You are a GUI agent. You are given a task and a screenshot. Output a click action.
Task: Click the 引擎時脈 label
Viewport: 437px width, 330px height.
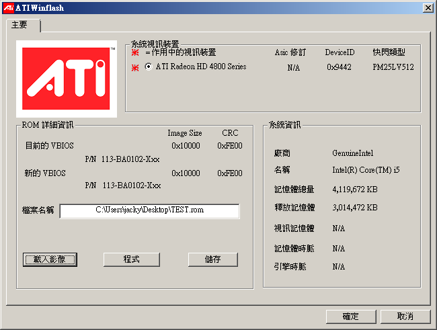290,267
